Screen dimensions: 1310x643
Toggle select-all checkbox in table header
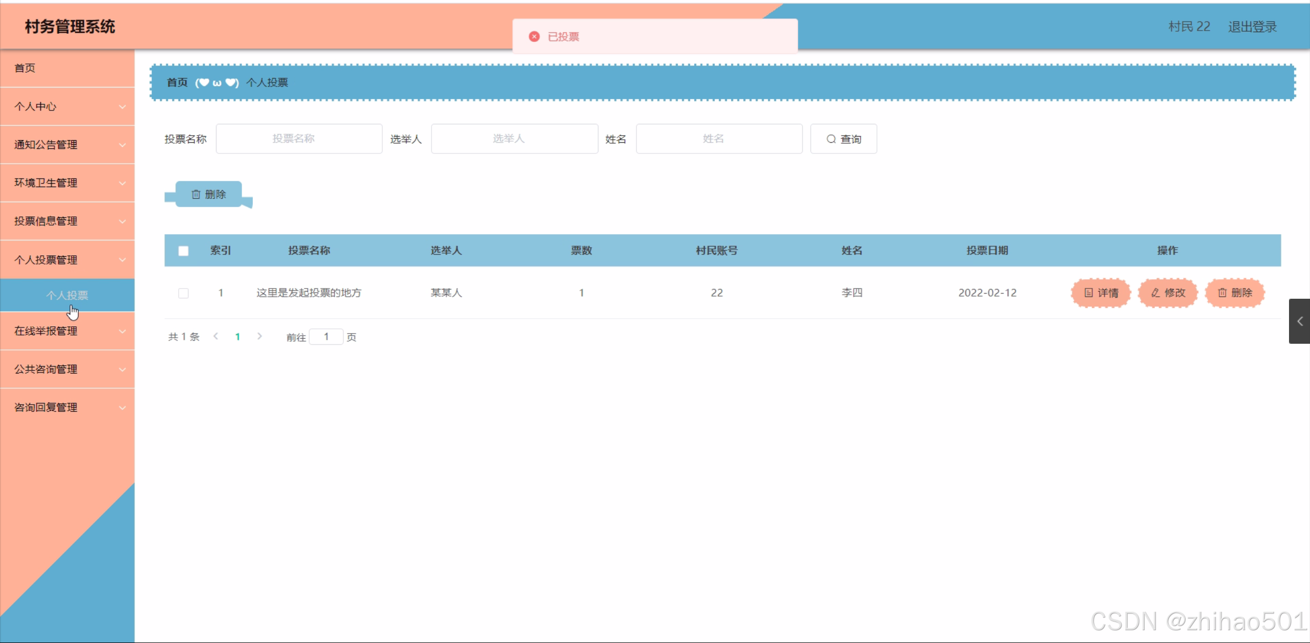coord(183,251)
